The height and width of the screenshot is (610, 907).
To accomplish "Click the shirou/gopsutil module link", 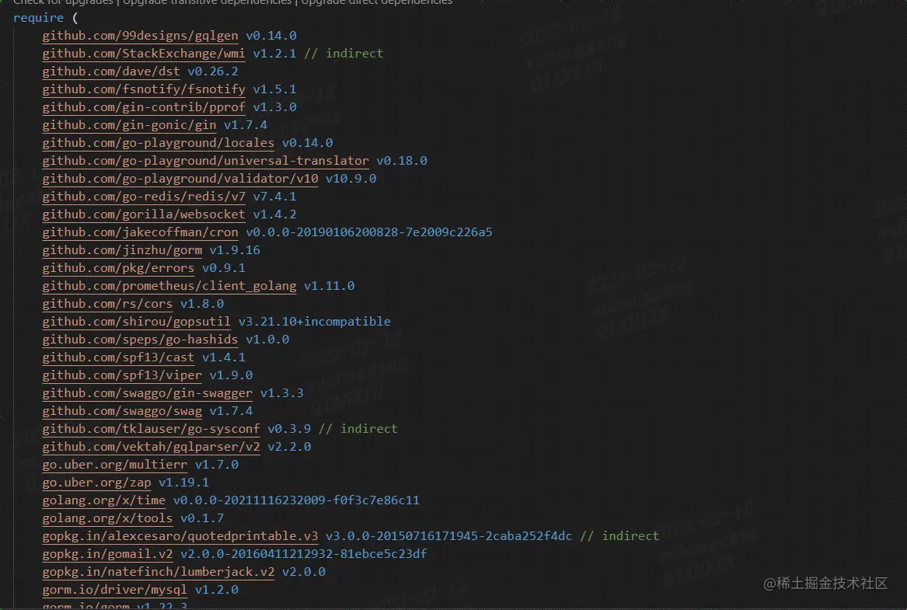I will [x=137, y=322].
